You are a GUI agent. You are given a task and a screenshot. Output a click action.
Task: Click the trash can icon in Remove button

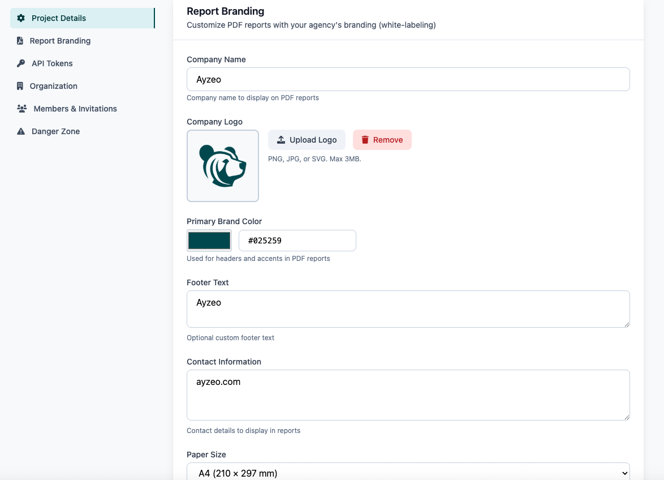tap(365, 140)
